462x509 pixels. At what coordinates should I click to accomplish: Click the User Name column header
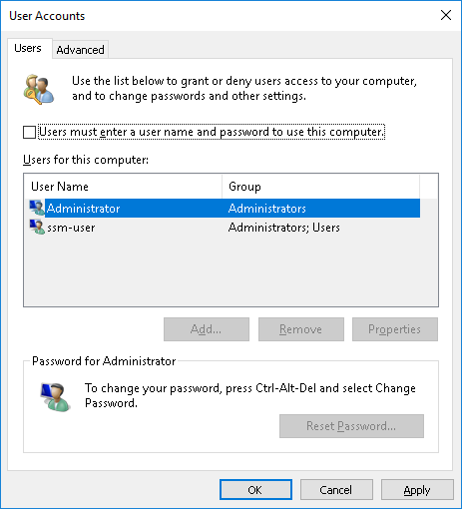(123, 187)
